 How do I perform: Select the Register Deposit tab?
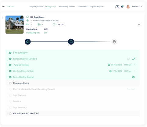point(97,7)
